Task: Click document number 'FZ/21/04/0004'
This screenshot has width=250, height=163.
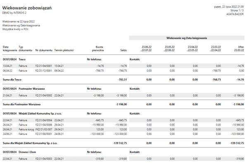Action: (x=44, y=120)
